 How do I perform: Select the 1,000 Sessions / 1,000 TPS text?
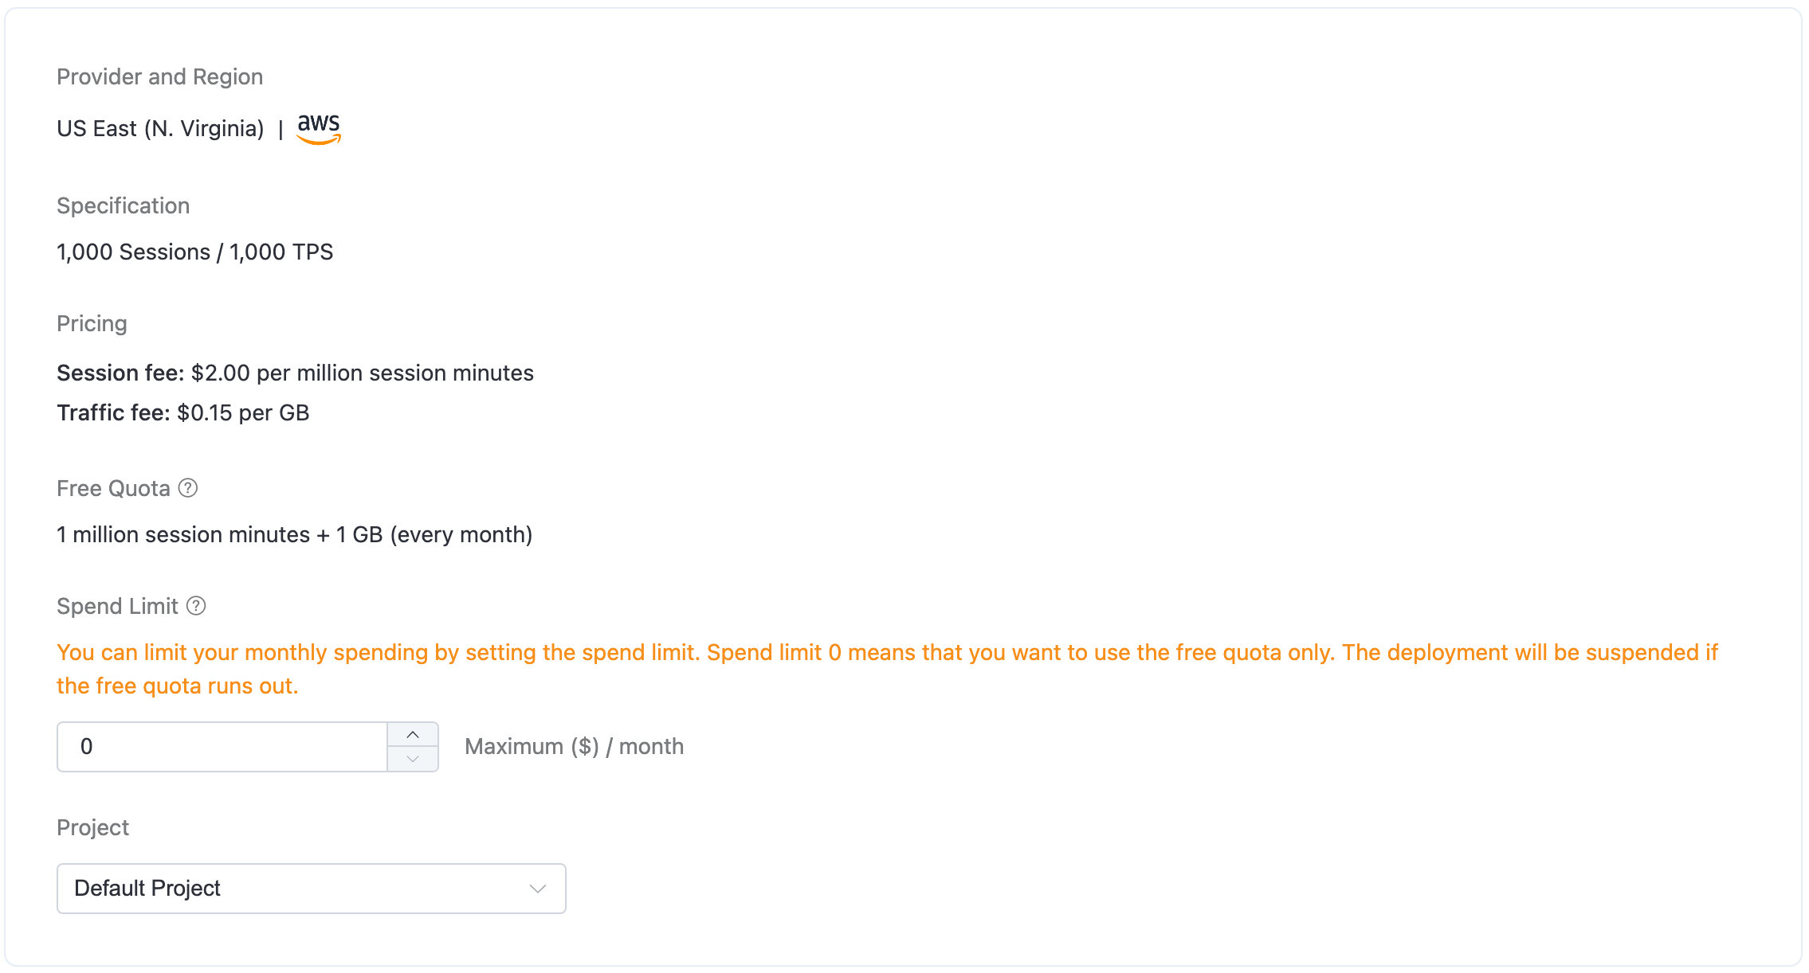click(194, 252)
